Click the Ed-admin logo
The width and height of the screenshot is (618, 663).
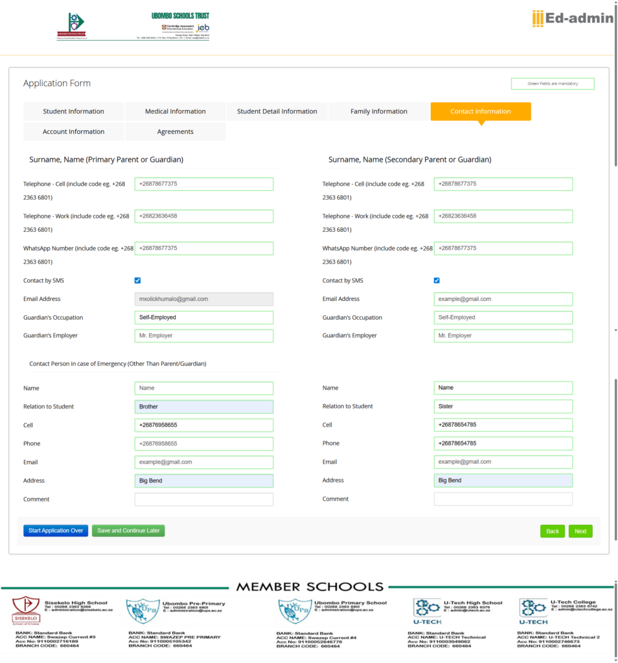click(572, 19)
